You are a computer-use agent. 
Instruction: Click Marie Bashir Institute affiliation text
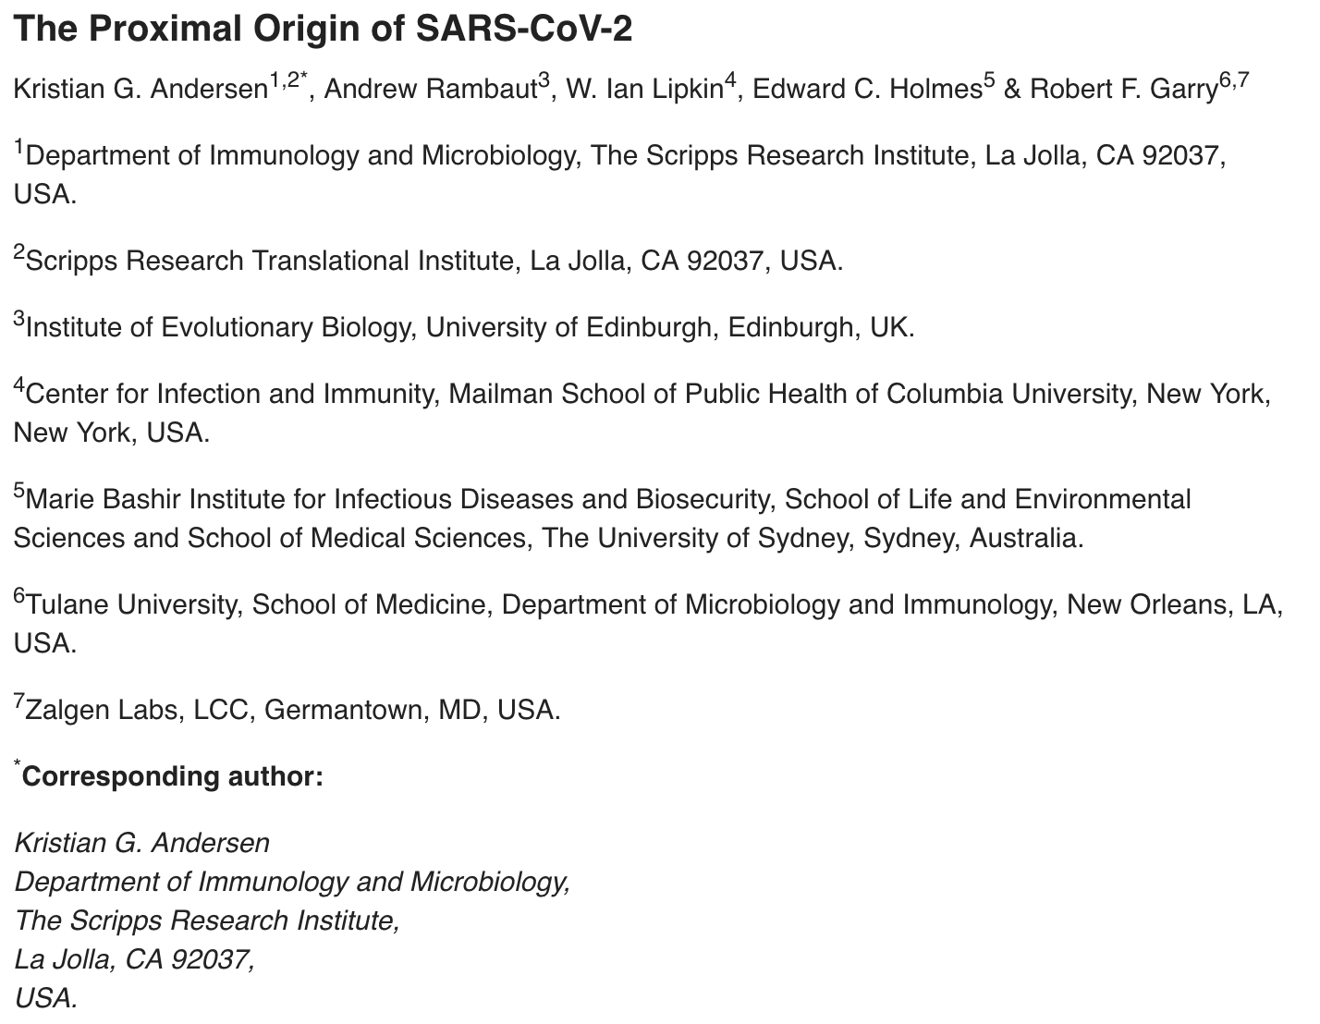(602, 518)
